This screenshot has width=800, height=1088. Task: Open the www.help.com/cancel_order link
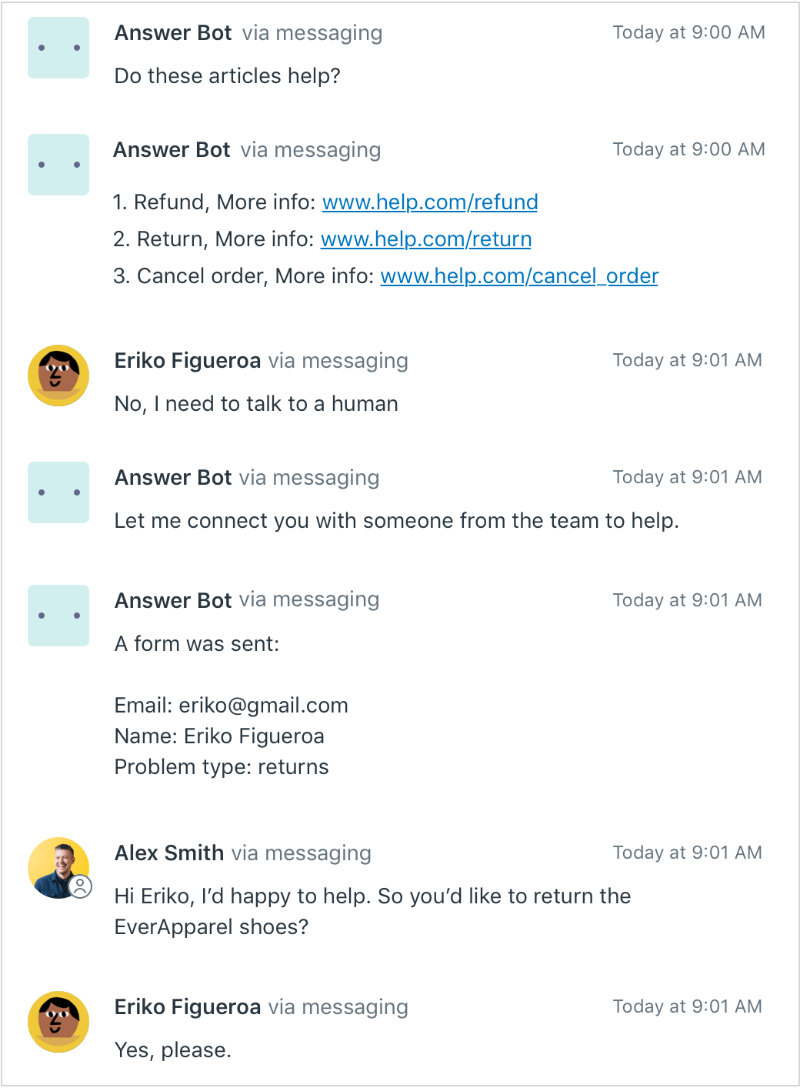[519, 275]
